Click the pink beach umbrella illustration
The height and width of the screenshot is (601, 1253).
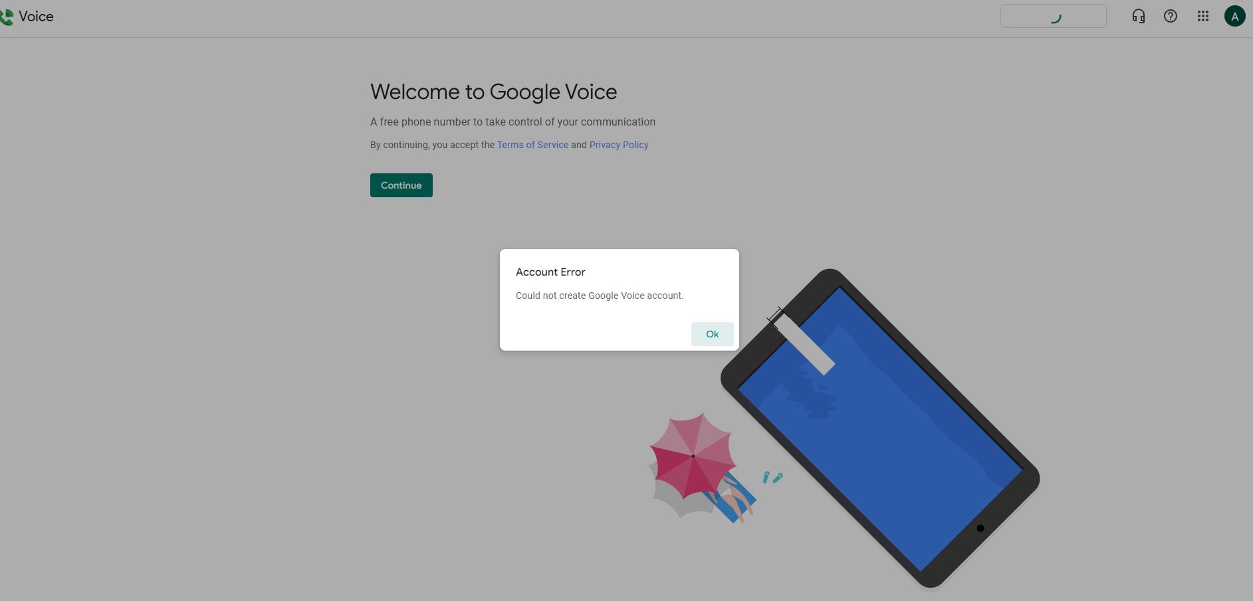click(x=693, y=456)
